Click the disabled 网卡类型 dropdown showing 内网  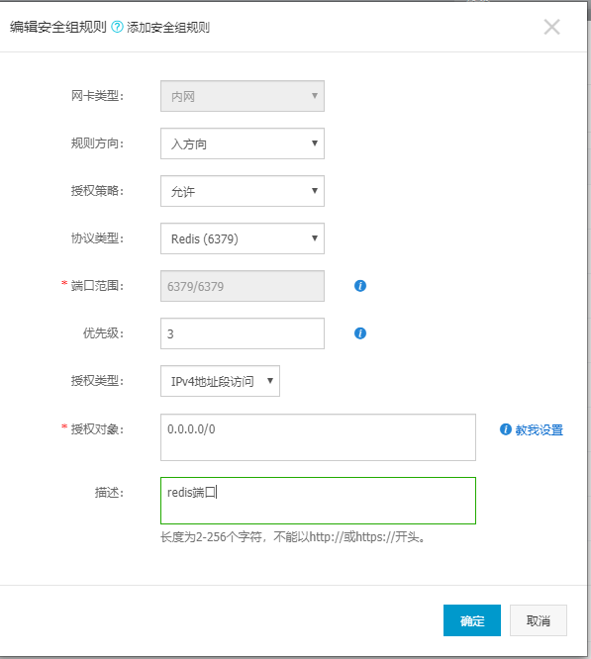pyautogui.click(x=243, y=96)
